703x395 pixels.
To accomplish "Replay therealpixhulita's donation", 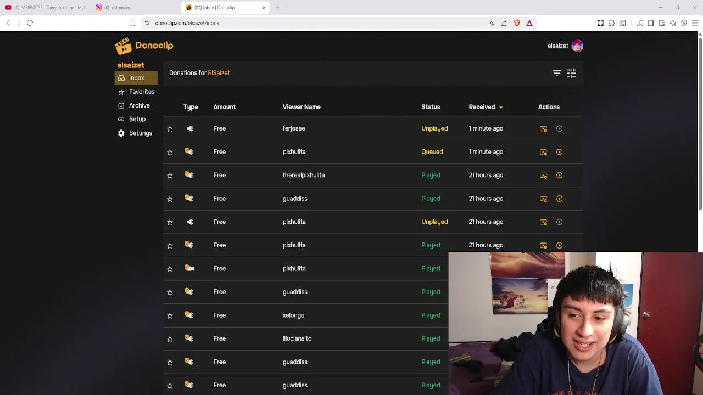I will pyautogui.click(x=559, y=175).
